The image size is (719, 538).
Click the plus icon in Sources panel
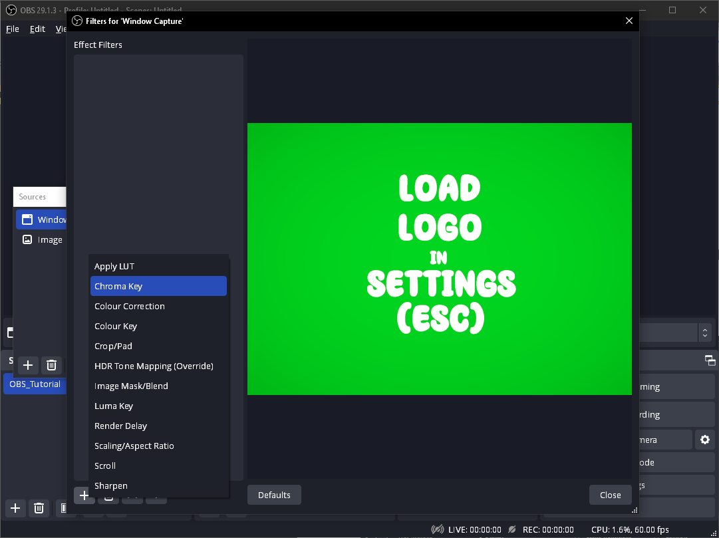coord(27,365)
